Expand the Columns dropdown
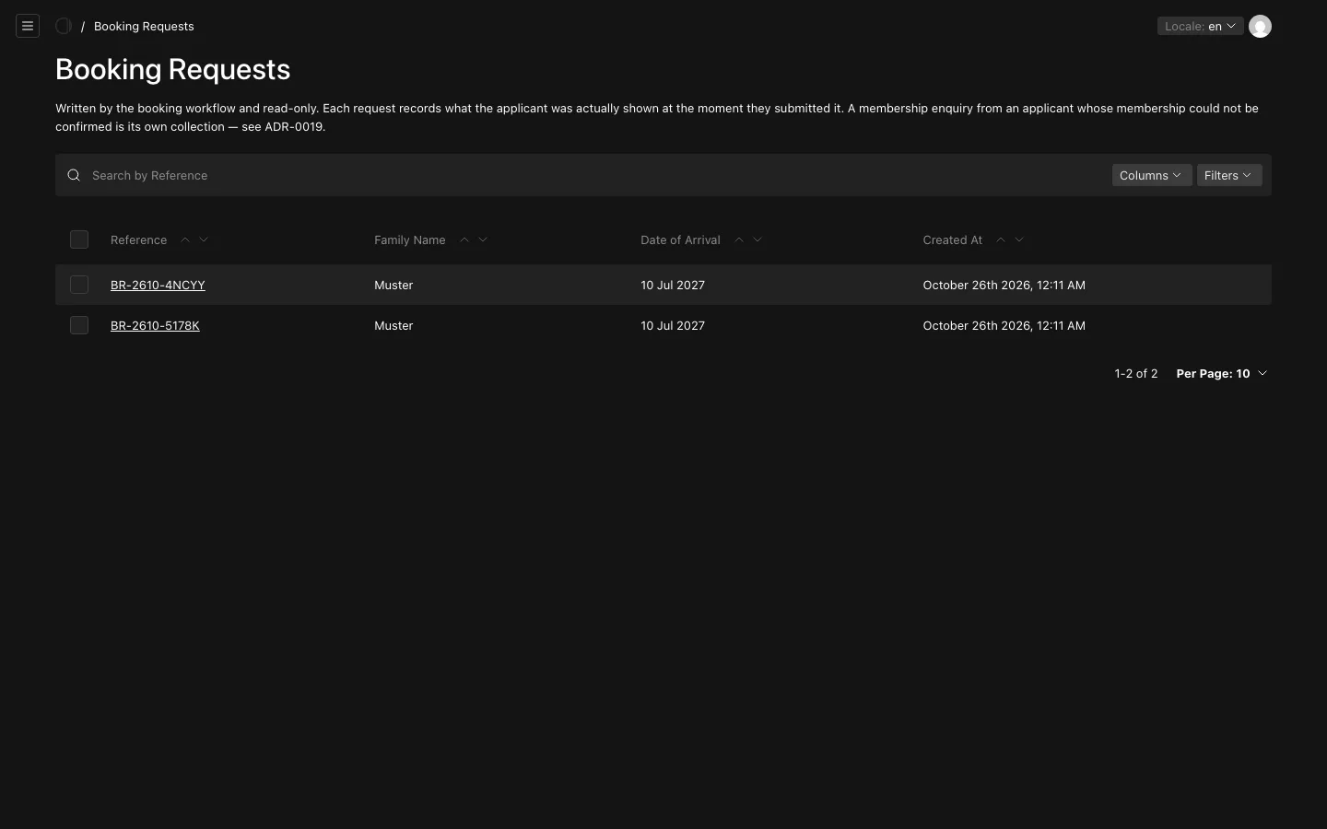Image resolution: width=1327 pixels, height=829 pixels. (x=1152, y=175)
